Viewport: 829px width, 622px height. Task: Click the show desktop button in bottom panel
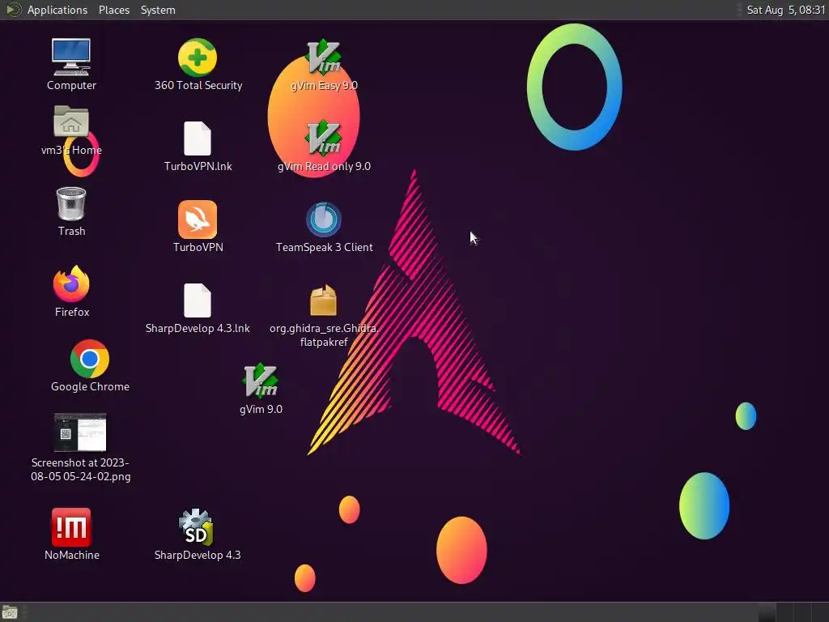click(10, 612)
